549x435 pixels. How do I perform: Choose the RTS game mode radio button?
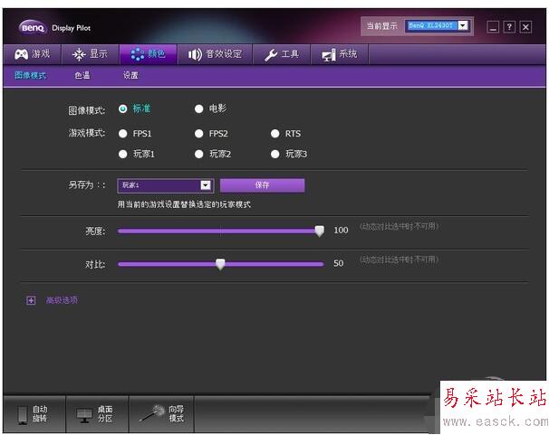(x=275, y=134)
